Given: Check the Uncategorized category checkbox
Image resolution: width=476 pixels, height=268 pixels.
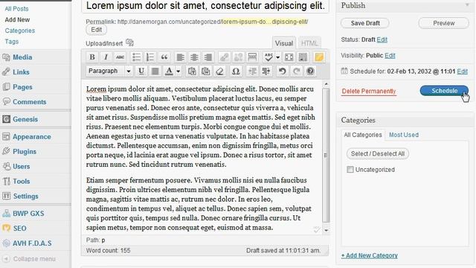Looking at the screenshot, I should click(350, 170).
